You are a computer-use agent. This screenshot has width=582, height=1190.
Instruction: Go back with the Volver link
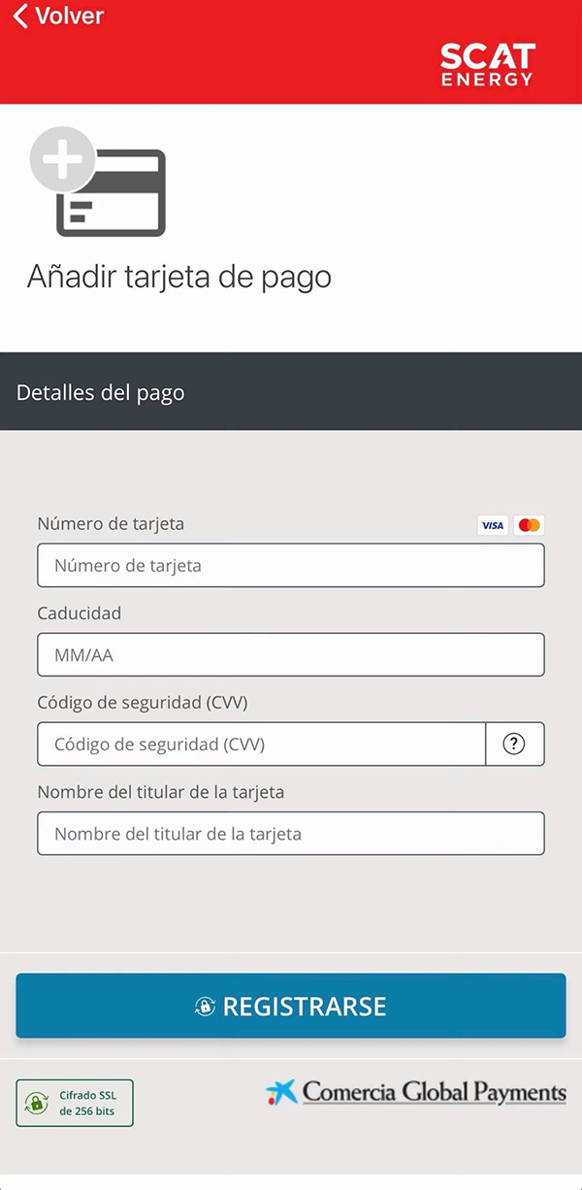click(58, 16)
